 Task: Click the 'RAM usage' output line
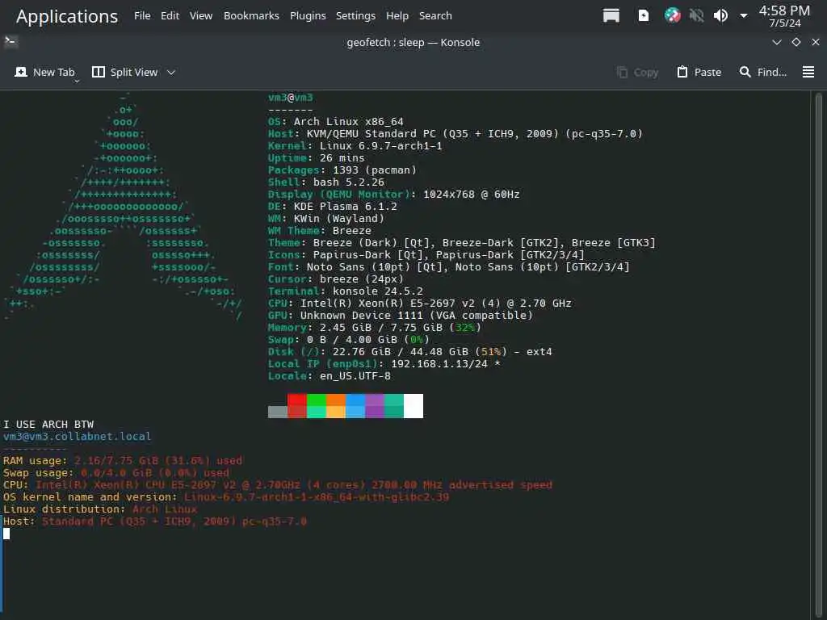pyautogui.click(x=123, y=461)
